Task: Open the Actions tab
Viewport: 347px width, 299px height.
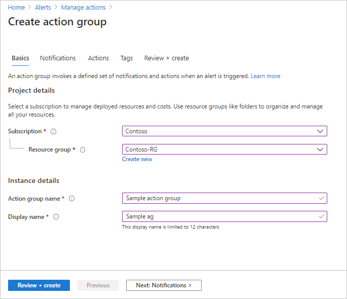Action: [x=98, y=58]
